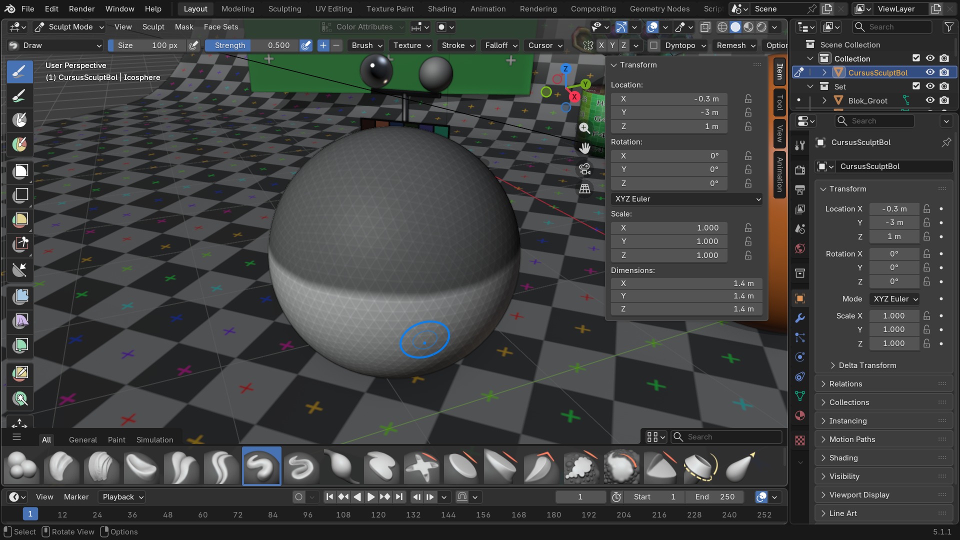Viewport: 960px width, 540px height.
Task: Click the pan hand viewport icon
Action: coord(584,148)
